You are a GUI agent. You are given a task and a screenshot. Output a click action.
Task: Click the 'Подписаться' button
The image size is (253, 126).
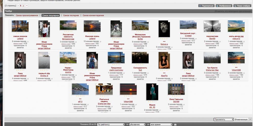[206, 6]
